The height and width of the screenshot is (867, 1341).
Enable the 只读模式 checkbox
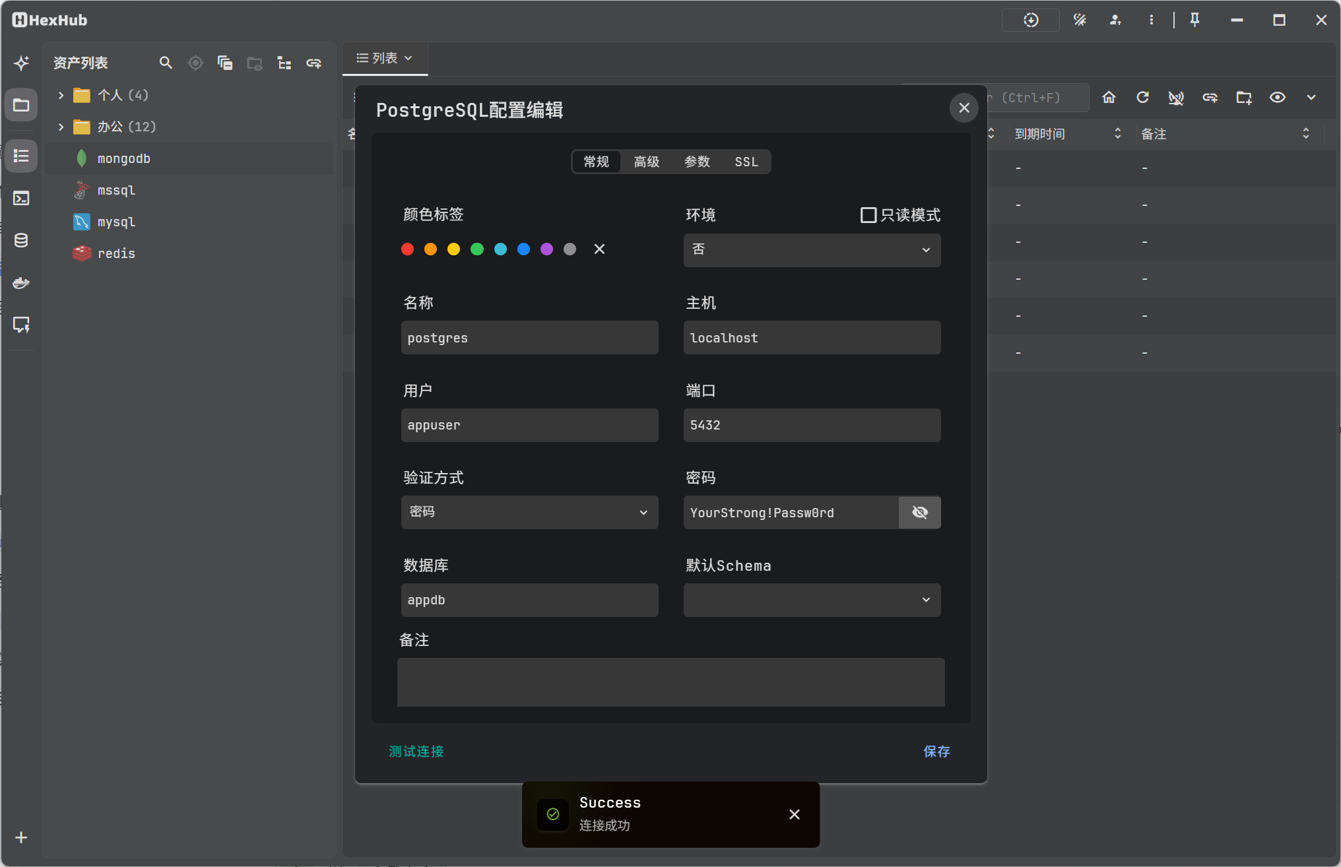coord(868,215)
